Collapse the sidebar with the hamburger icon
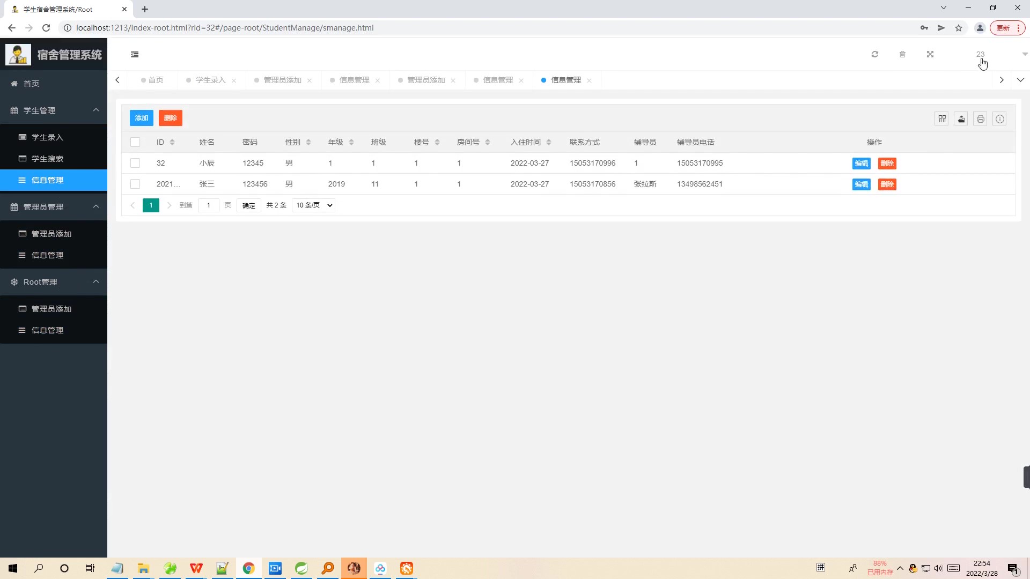The height and width of the screenshot is (579, 1030). pos(135,54)
